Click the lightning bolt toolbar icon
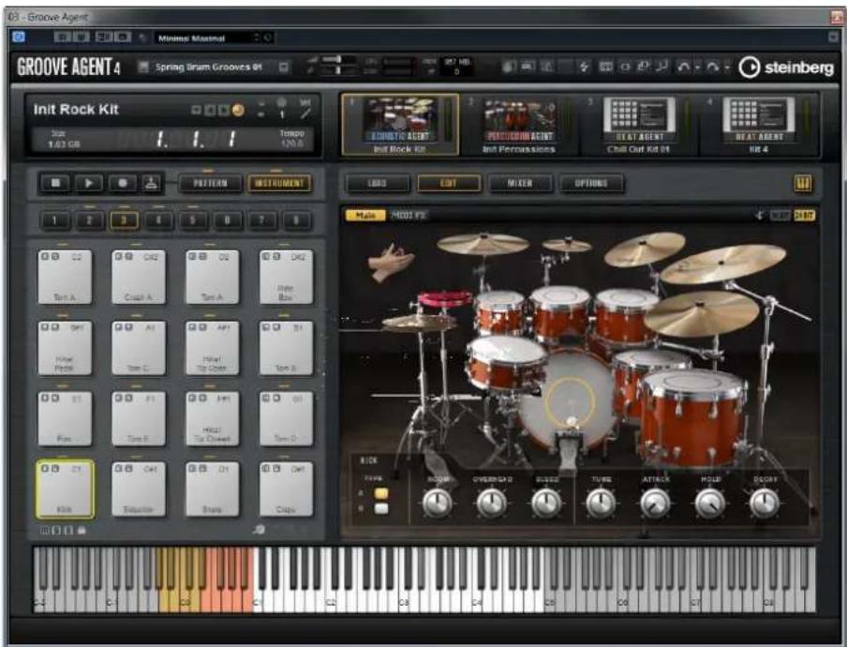The height and width of the screenshot is (647, 847). (584, 67)
